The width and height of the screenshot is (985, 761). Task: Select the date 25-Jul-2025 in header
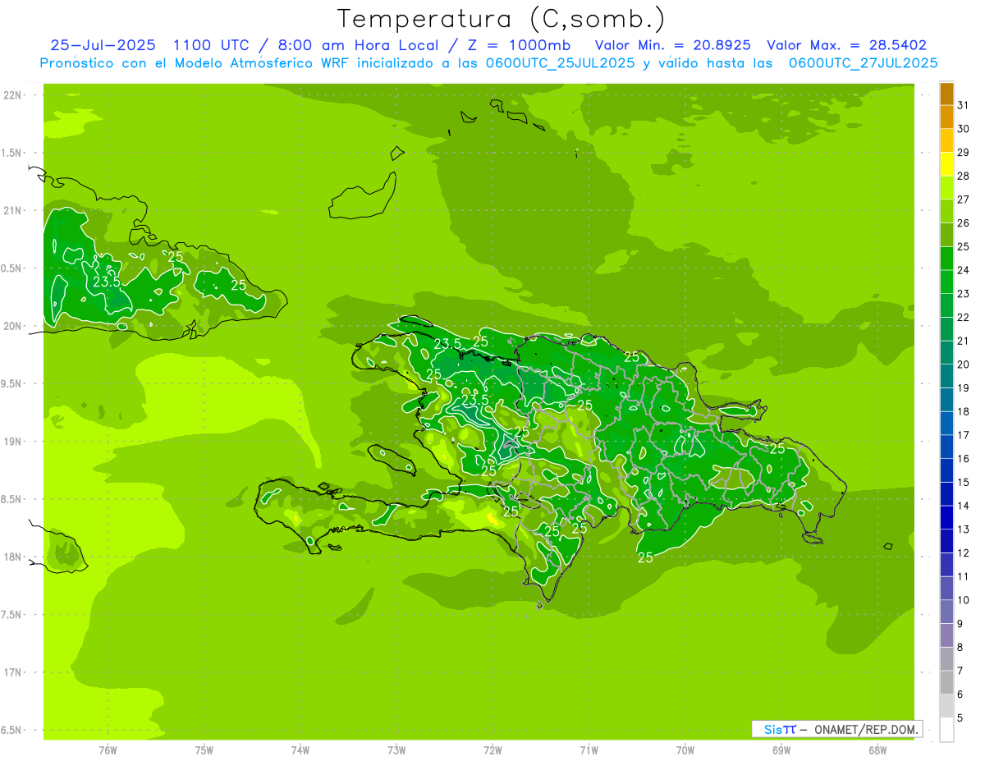pyautogui.click(x=103, y=45)
